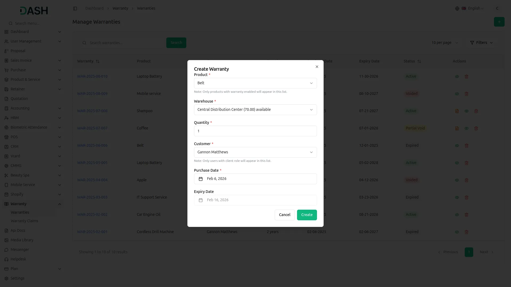Click the calendar icon in Purchase Date
Viewport: 511px width, 287px height.
201,179
